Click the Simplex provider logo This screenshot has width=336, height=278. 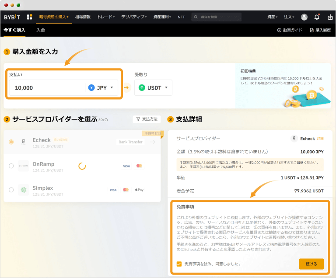(24, 190)
